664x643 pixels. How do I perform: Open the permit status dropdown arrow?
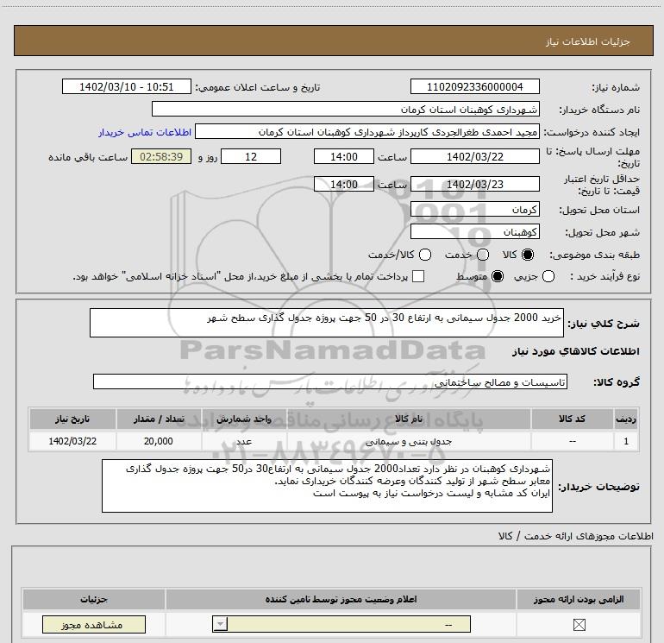(x=220, y=624)
